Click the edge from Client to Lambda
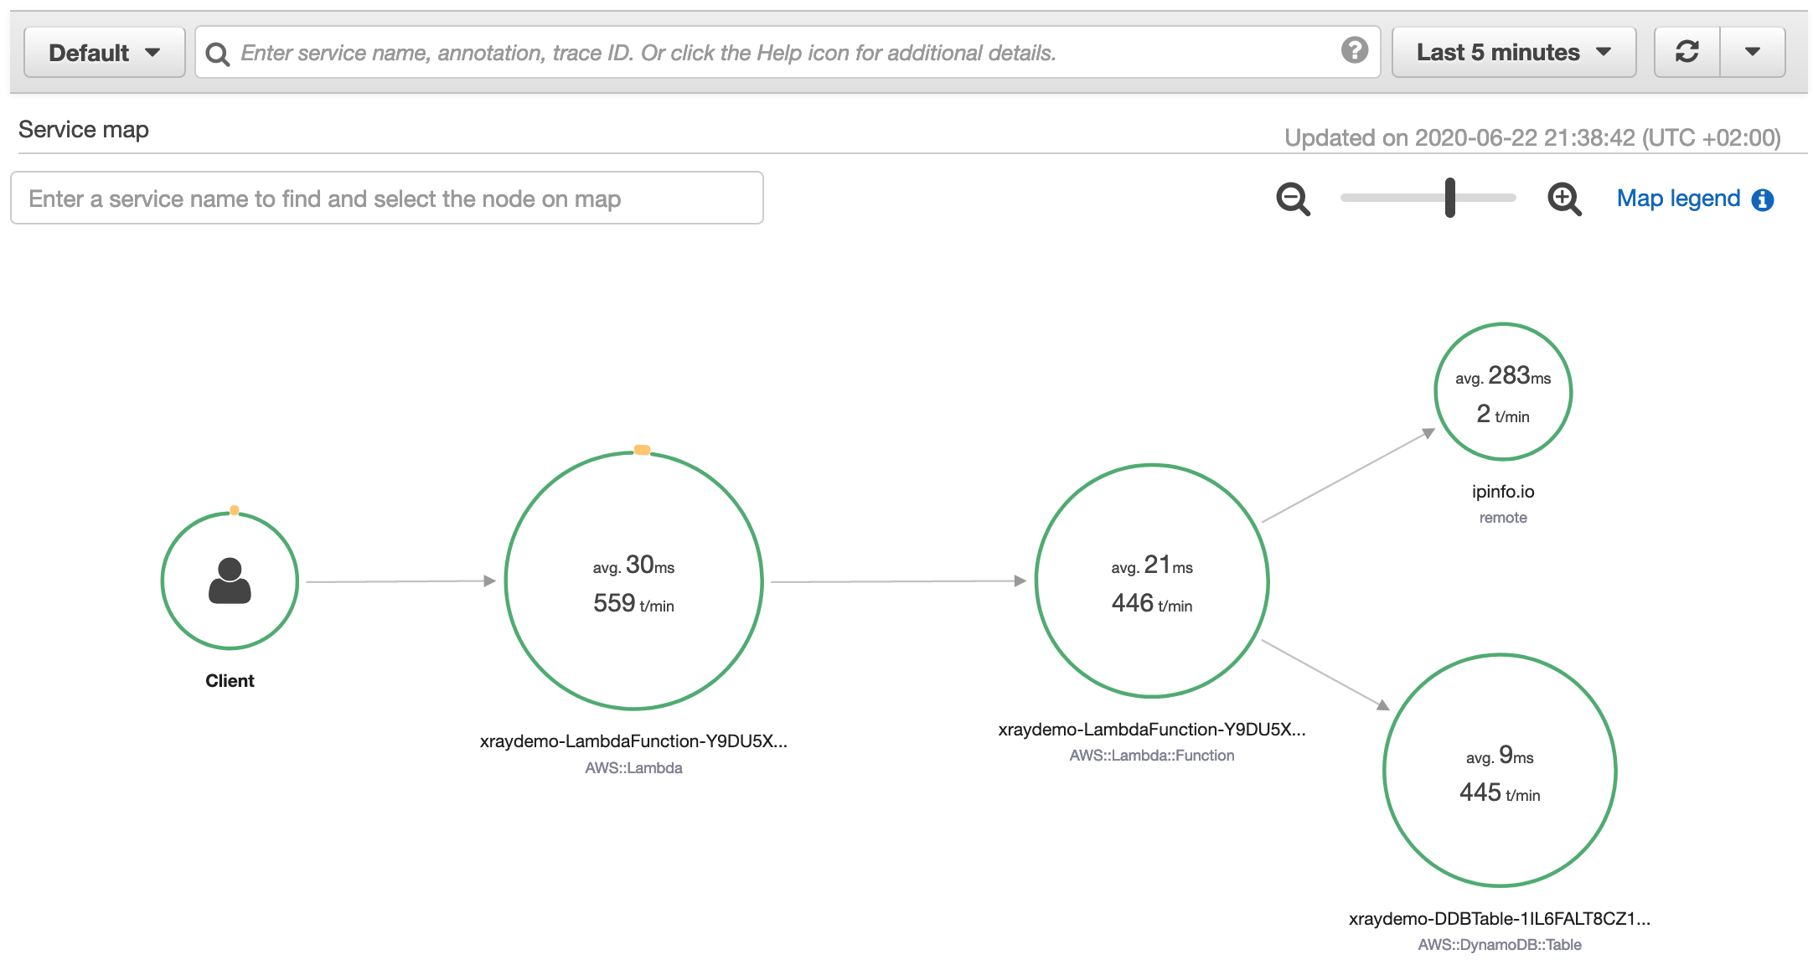The height and width of the screenshot is (965, 1813). [x=400, y=581]
